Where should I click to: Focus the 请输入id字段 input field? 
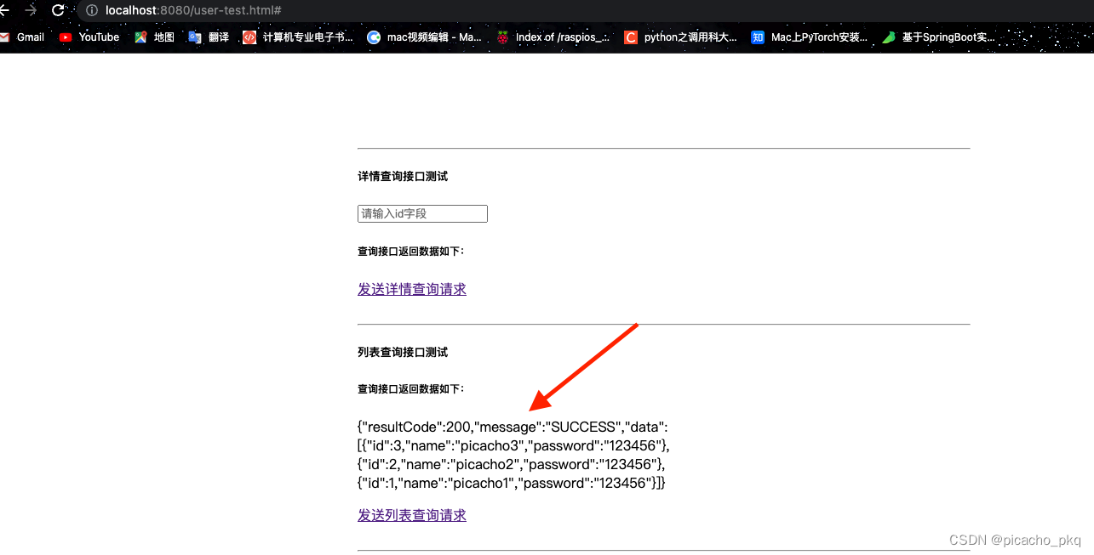pyautogui.click(x=422, y=214)
